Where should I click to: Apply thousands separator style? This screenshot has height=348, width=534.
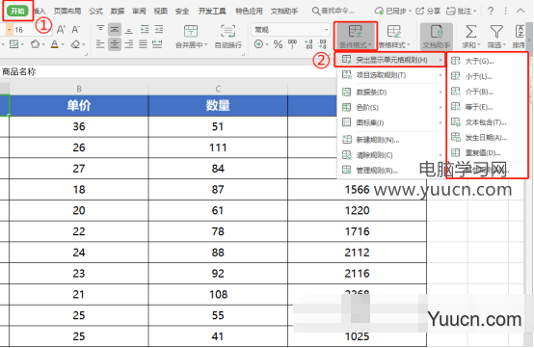tap(292, 44)
